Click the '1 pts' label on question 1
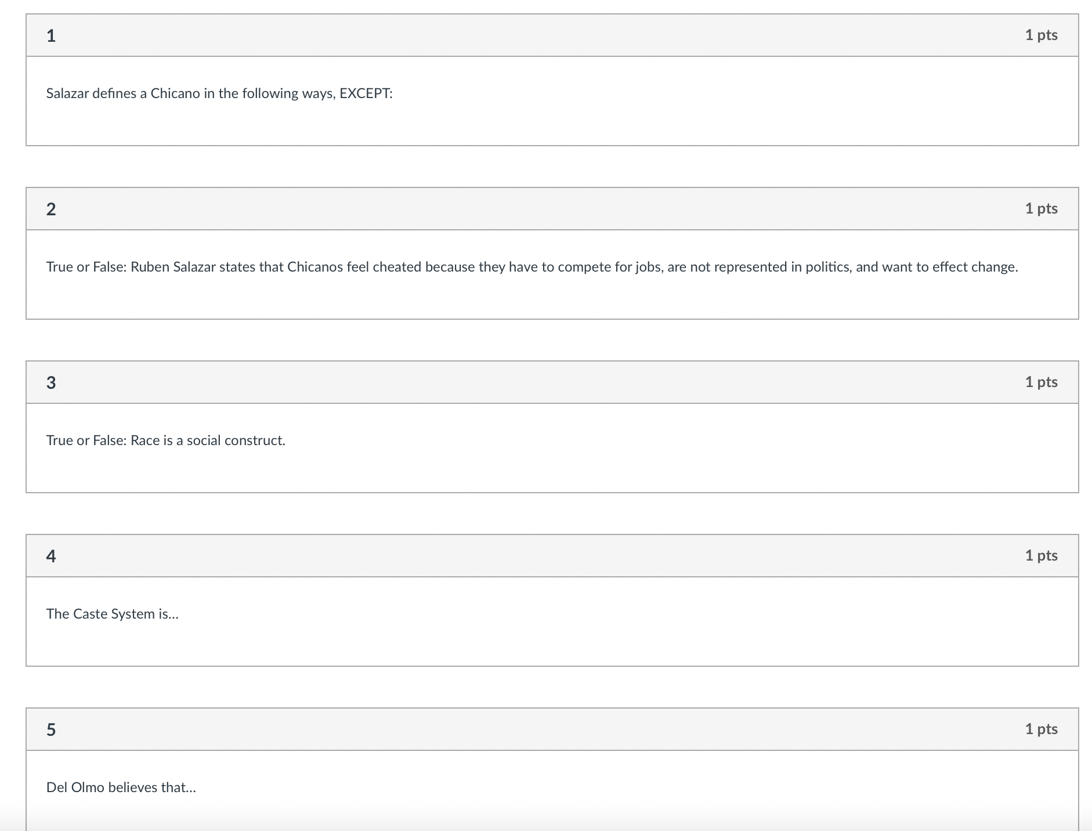This screenshot has width=1092, height=831. click(x=1041, y=35)
